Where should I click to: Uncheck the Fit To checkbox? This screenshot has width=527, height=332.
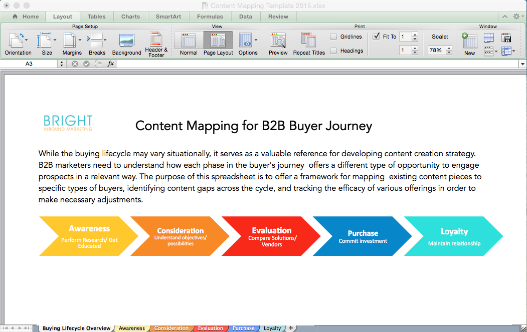coord(377,36)
